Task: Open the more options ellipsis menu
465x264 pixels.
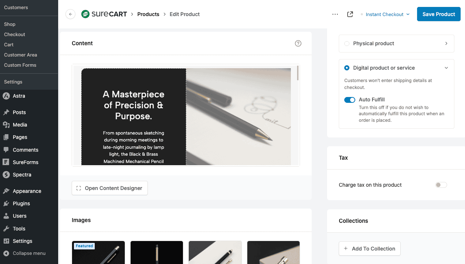Action: point(335,14)
